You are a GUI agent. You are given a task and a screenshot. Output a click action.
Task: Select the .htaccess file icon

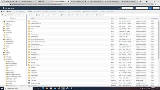click(29, 80)
